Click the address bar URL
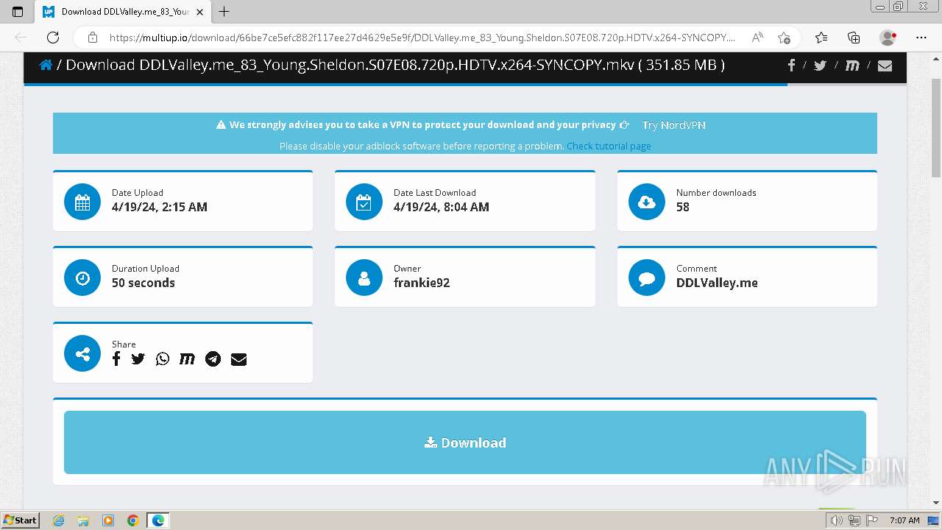 (422, 38)
